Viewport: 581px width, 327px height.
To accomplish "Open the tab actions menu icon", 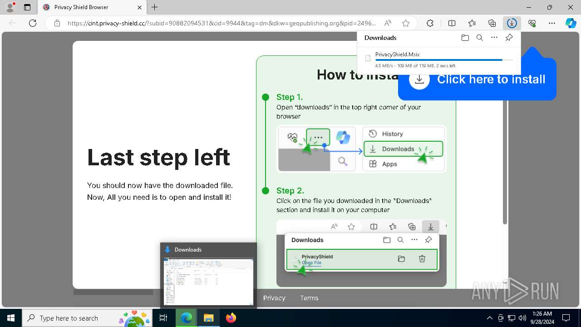I will pos(27,7).
